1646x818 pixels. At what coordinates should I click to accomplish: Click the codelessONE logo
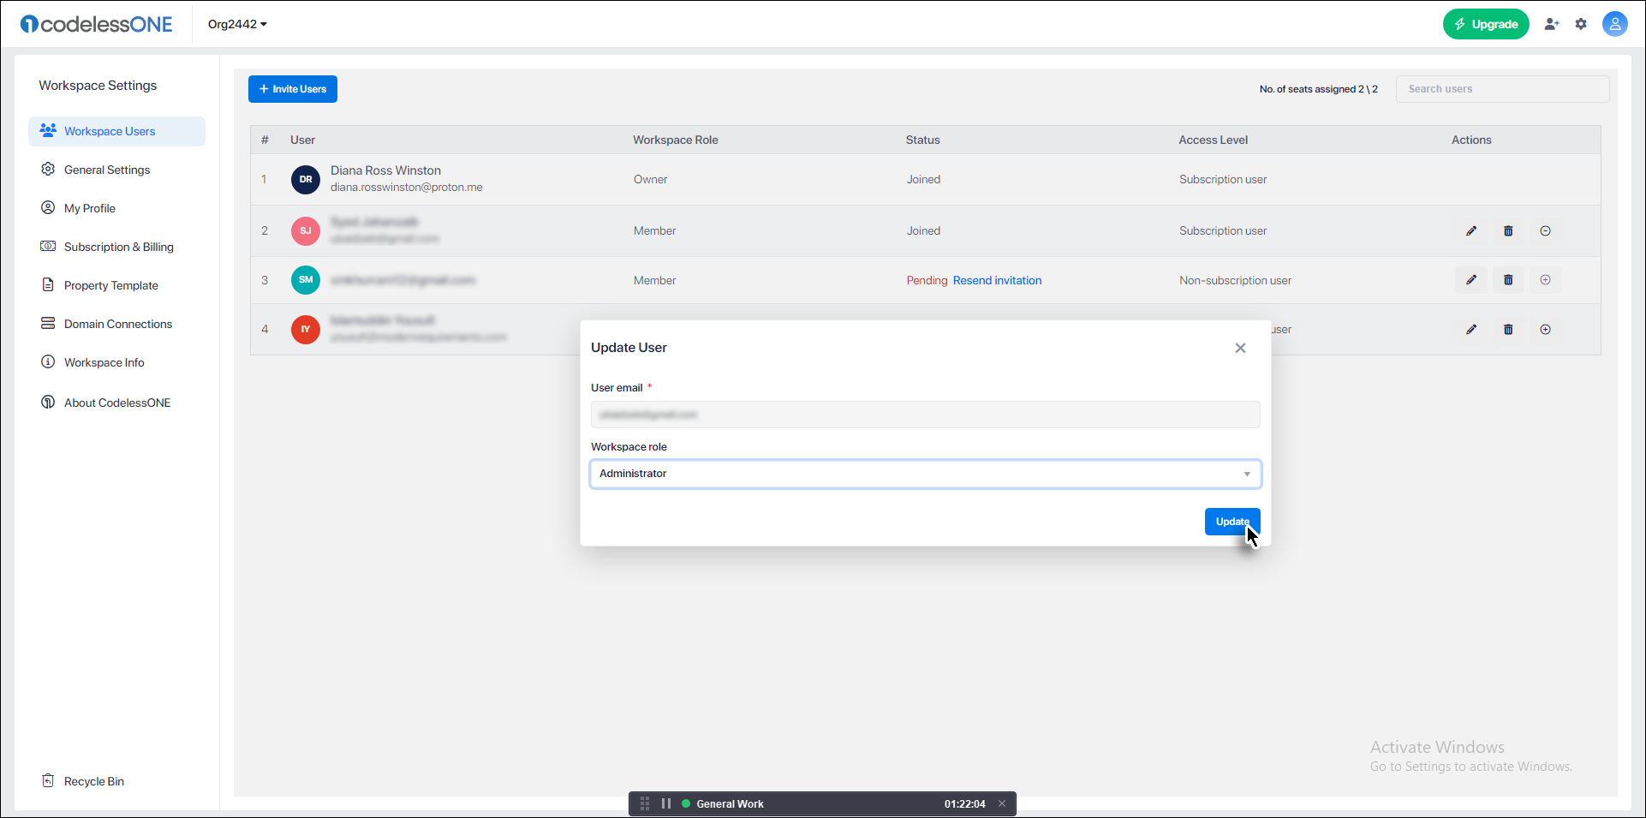pyautogui.click(x=96, y=24)
